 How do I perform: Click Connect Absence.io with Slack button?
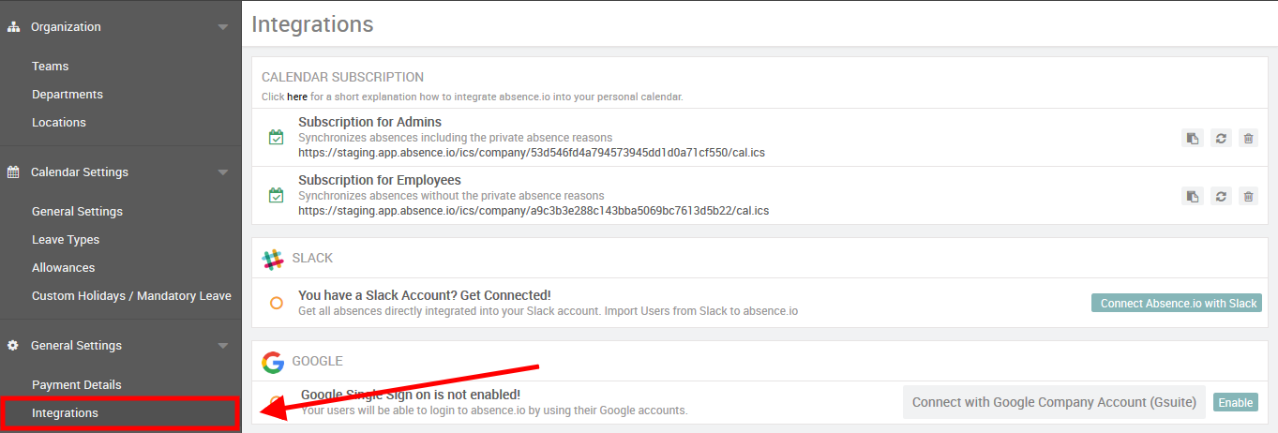tap(1176, 304)
